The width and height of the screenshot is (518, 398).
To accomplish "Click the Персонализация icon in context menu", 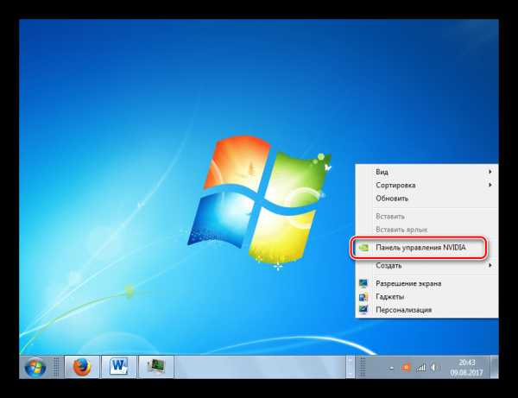I will tap(363, 310).
